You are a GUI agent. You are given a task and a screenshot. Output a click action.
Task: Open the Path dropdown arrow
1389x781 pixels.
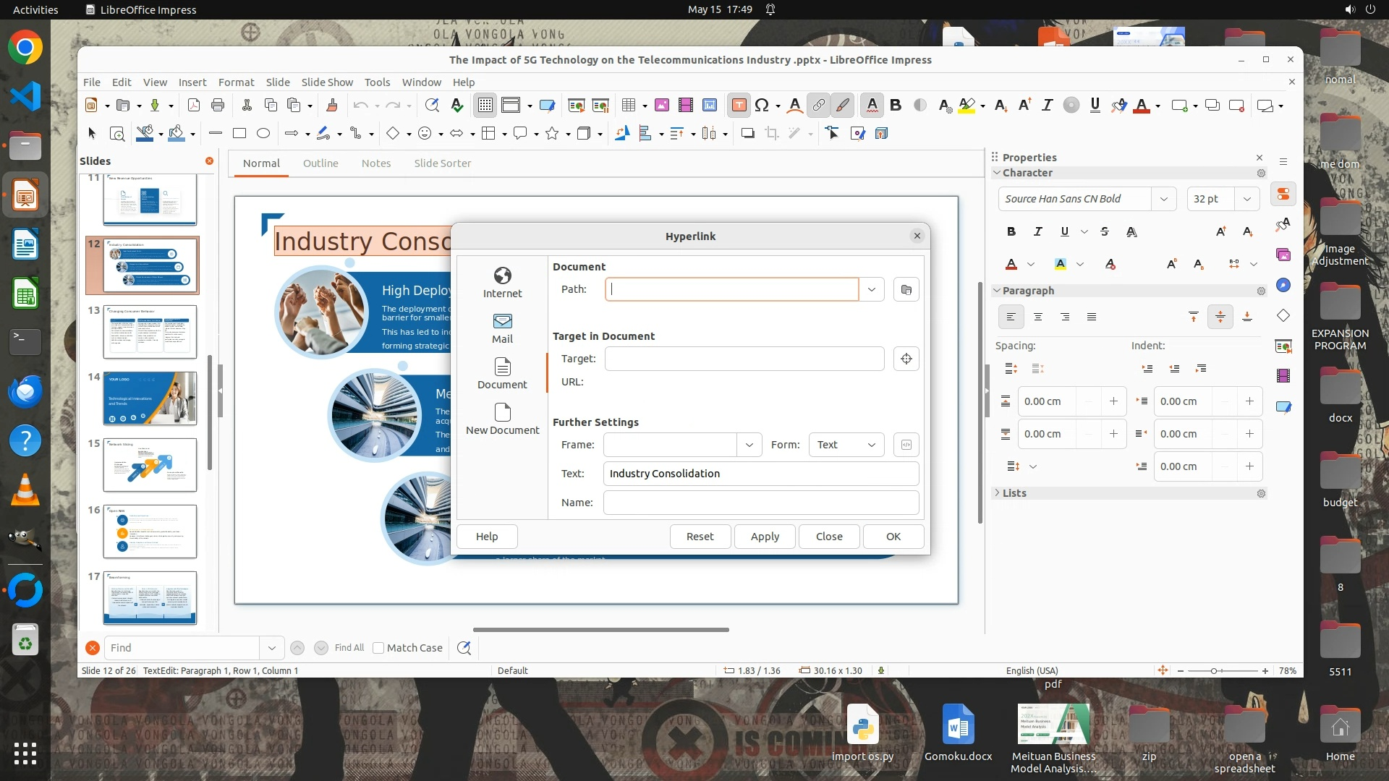coord(872,290)
